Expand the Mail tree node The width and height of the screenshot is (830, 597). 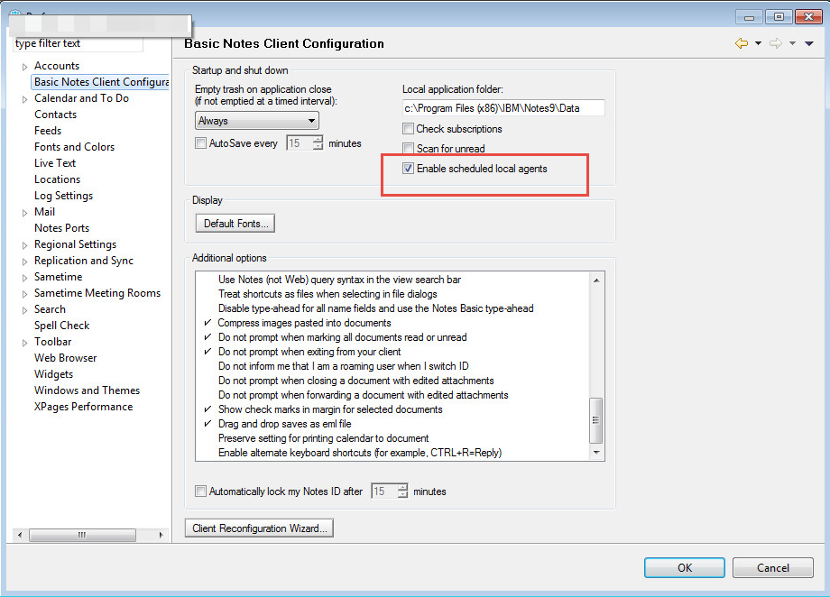24,213
